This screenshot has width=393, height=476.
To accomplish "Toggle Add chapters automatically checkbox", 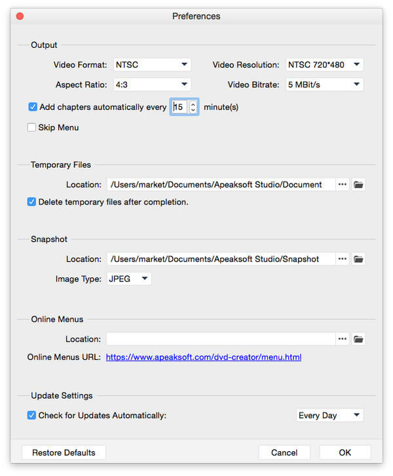I will coord(33,107).
